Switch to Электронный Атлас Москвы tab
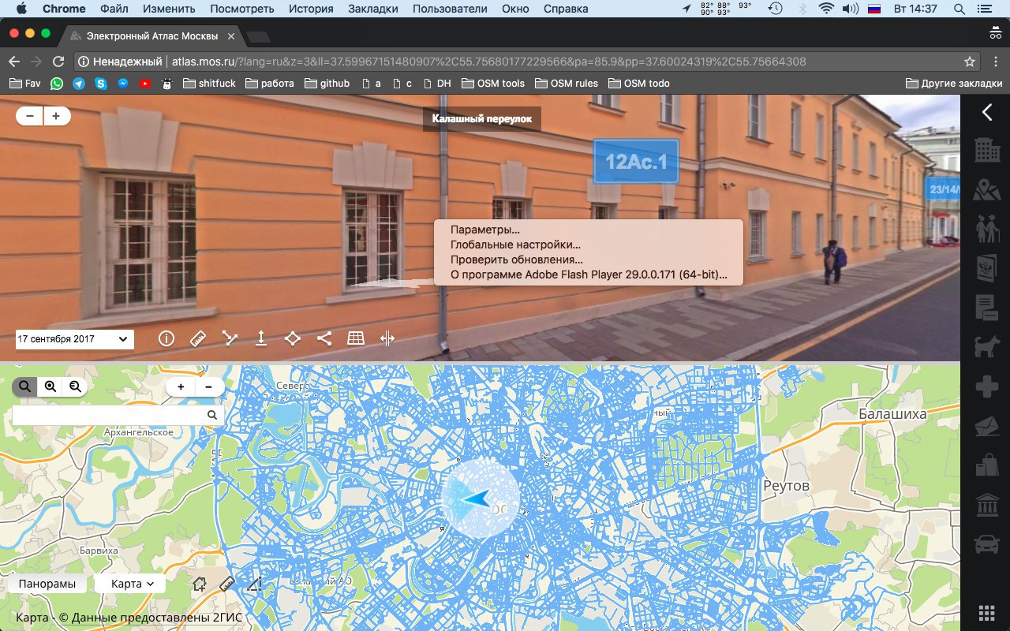This screenshot has height=631, width=1010. coord(153,35)
